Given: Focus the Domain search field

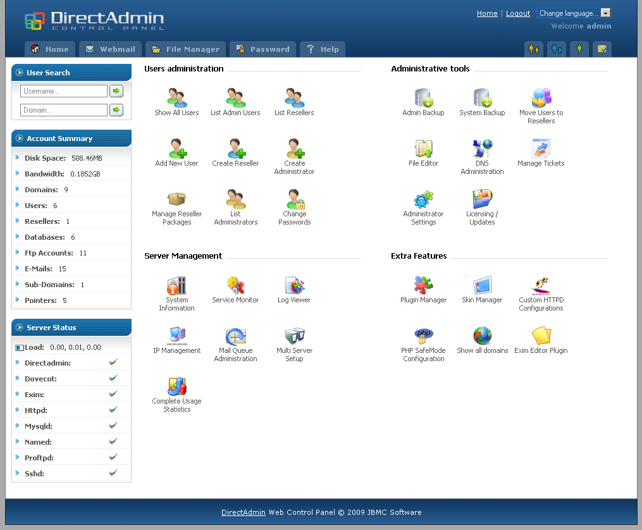Looking at the screenshot, I should [63, 109].
